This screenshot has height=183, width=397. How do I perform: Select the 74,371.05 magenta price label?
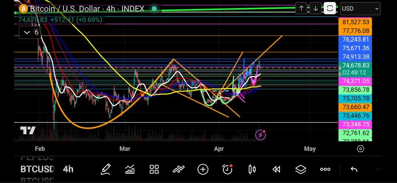(356, 81)
